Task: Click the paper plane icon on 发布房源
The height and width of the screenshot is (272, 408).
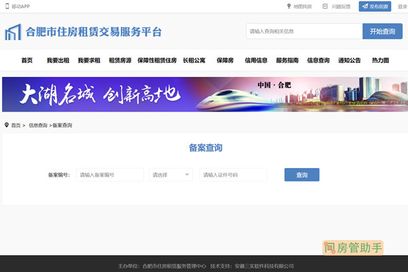Action: coord(364,6)
